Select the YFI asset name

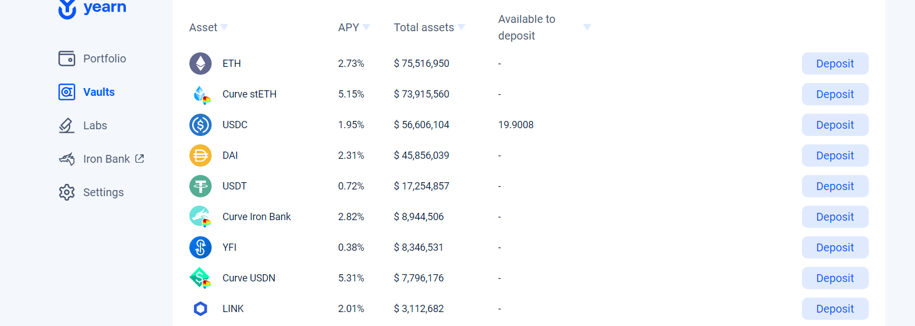tap(229, 247)
